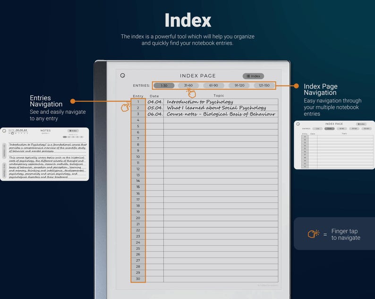Open the 61-90 entries tab
Screen dimensions: 375x299
tap(213, 85)
